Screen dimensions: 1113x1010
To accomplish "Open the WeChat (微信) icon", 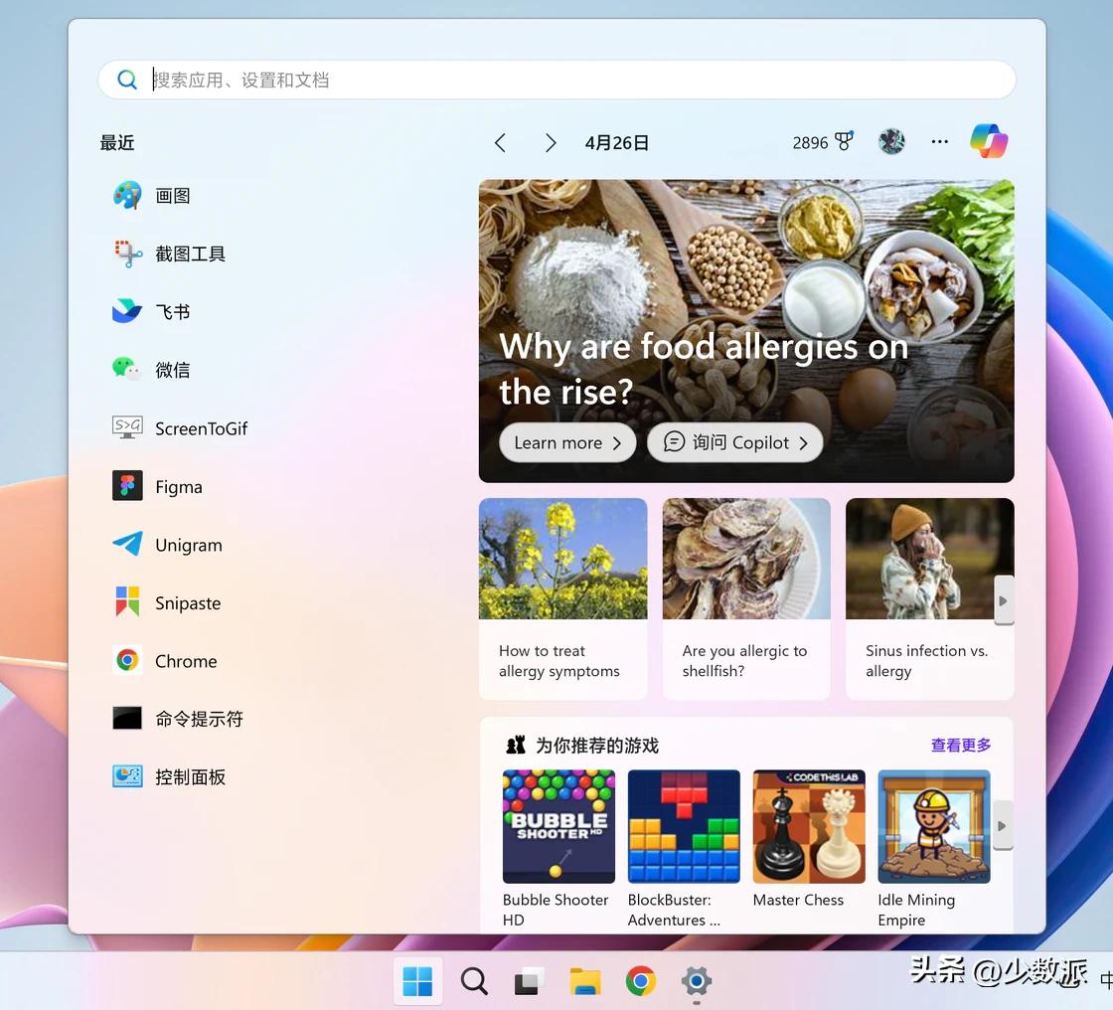I will 127,370.
